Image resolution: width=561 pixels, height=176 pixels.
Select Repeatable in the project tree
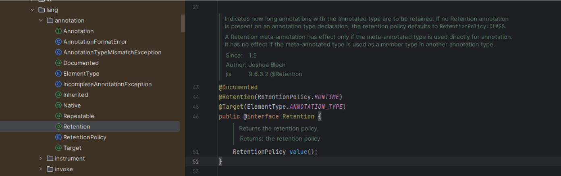coord(79,116)
